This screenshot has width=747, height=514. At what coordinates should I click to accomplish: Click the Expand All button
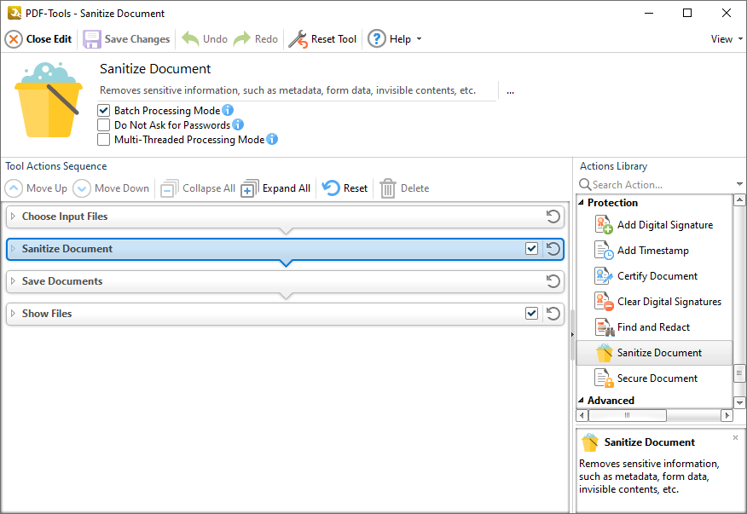coord(275,188)
